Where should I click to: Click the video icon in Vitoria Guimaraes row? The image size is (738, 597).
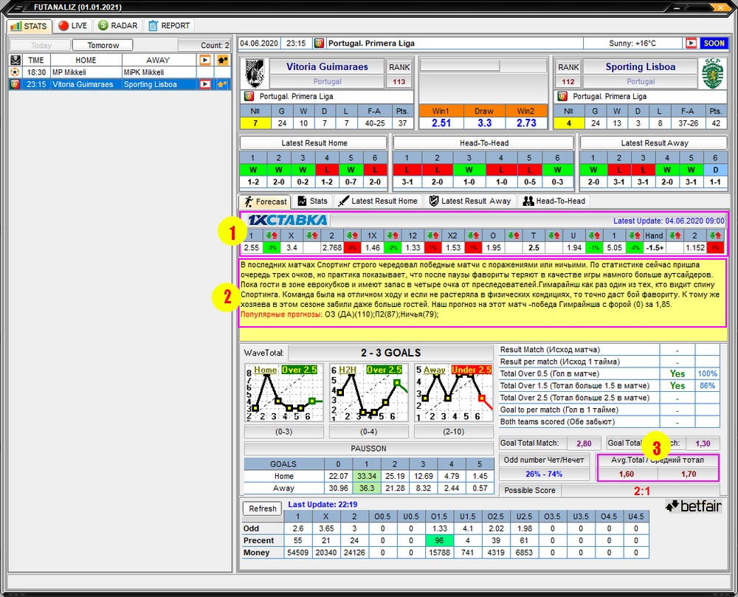pos(205,85)
